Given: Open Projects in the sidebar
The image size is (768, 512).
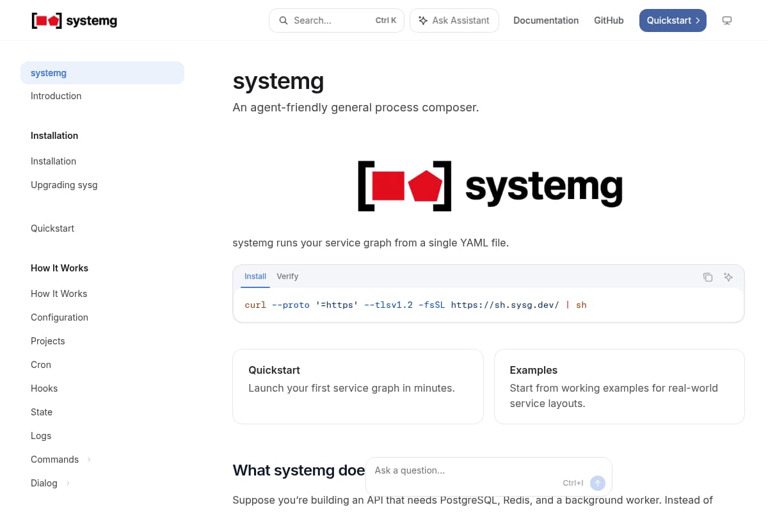Looking at the screenshot, I should pos(102,341).
